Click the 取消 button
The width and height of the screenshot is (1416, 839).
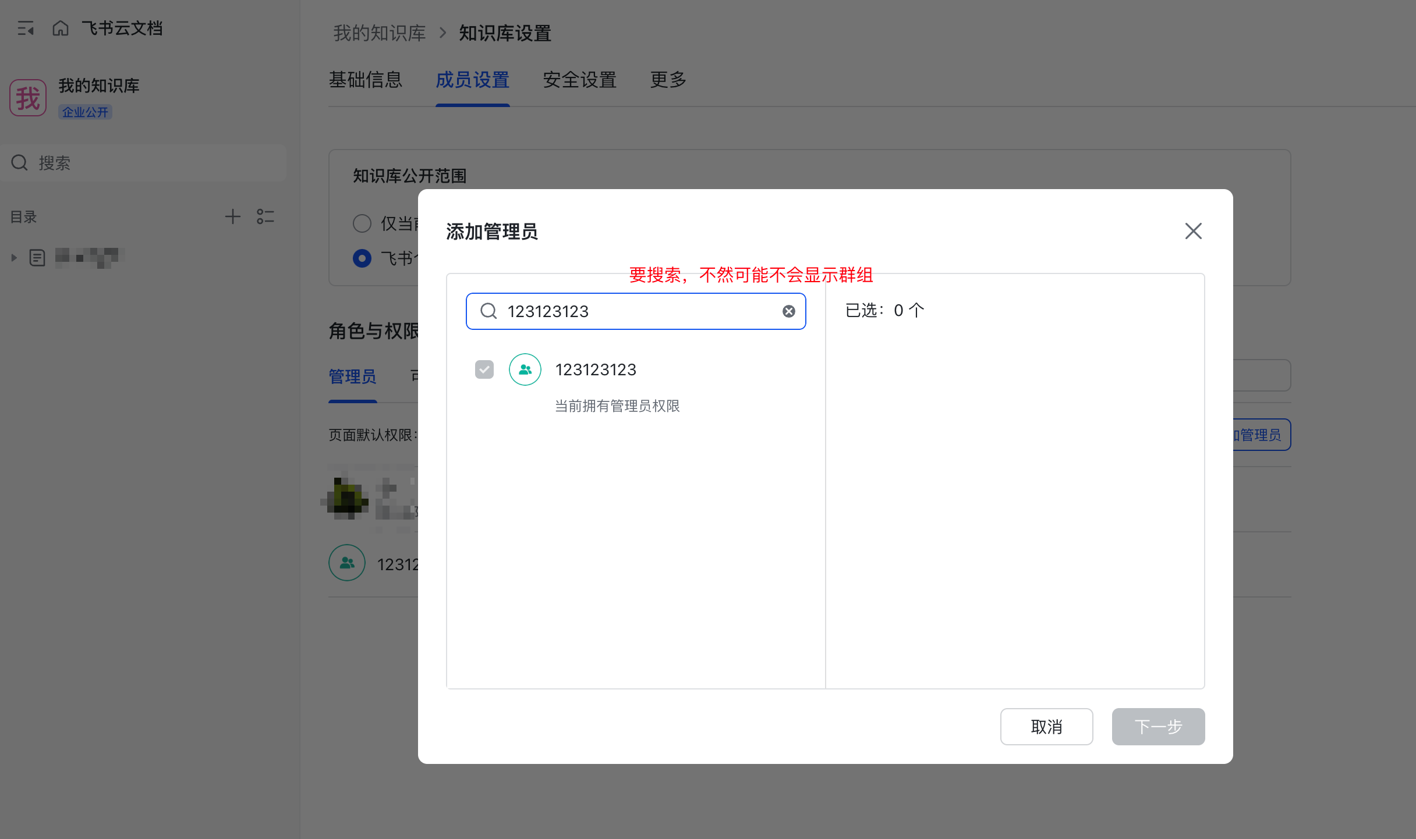click(1046, 726)
